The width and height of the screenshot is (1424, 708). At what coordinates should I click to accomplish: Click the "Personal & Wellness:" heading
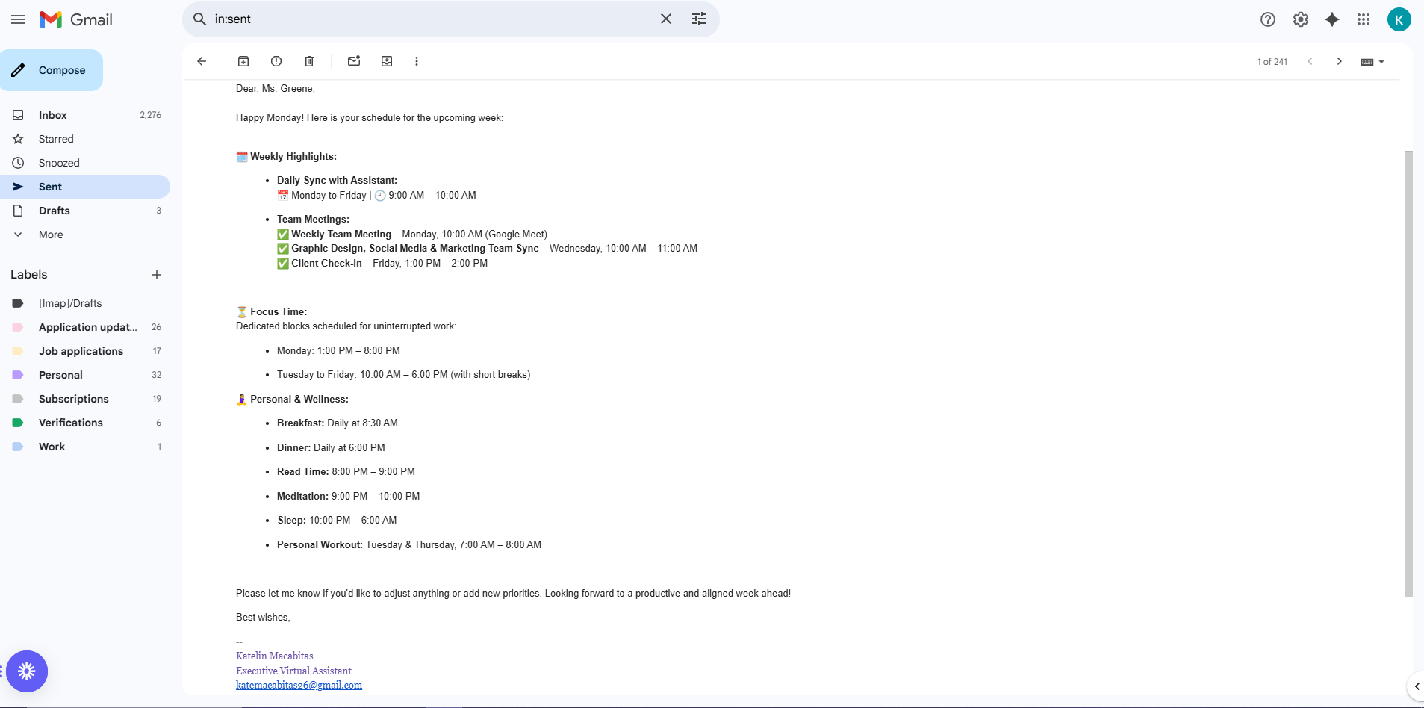(x=299, y=399)
